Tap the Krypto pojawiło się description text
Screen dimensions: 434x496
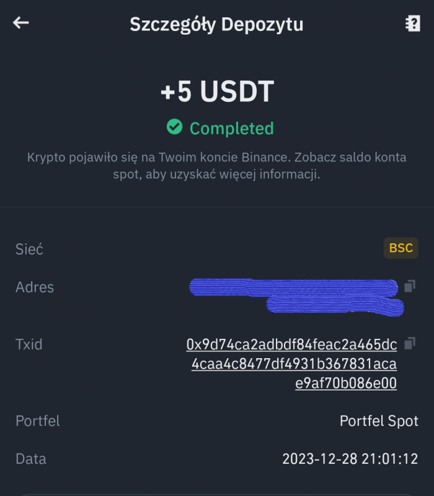pos(216,157)
